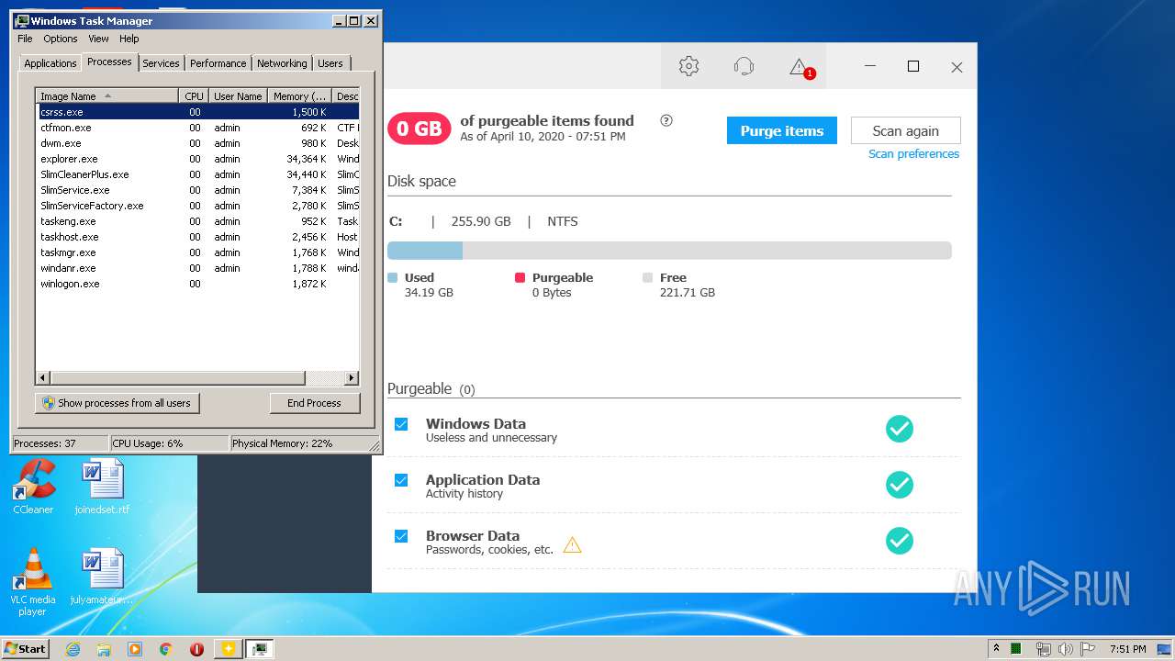
Task: Uncheck the Windows Data checkbox
Action: pos(401,424)
